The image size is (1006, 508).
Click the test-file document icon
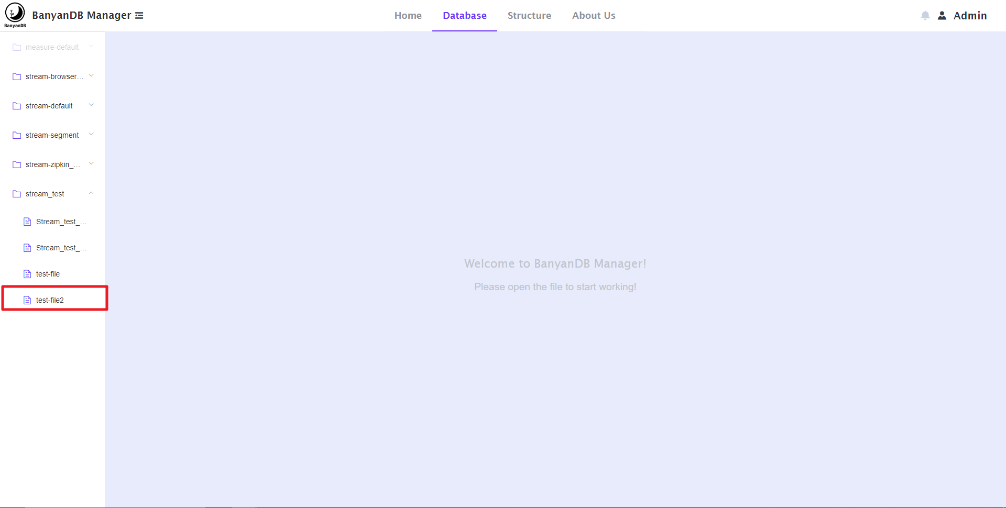click(x=27, y=274)
